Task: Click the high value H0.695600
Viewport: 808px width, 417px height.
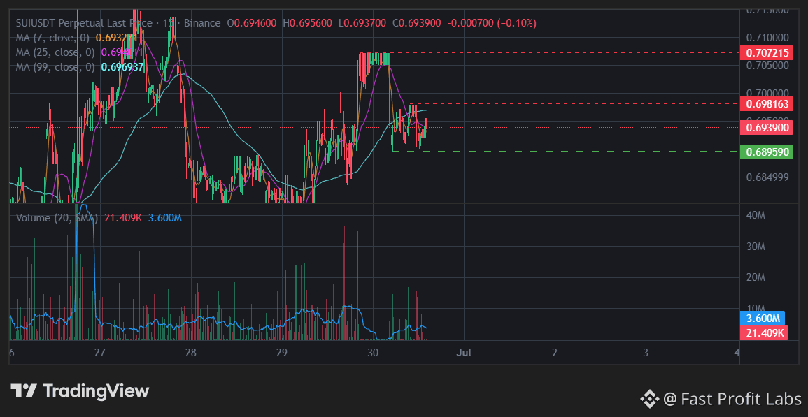Action: click(x=308, y=23)
